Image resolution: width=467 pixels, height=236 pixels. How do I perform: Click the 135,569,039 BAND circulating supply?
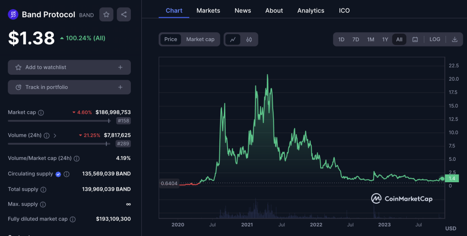pyautogui.click(x=106, y=174)
